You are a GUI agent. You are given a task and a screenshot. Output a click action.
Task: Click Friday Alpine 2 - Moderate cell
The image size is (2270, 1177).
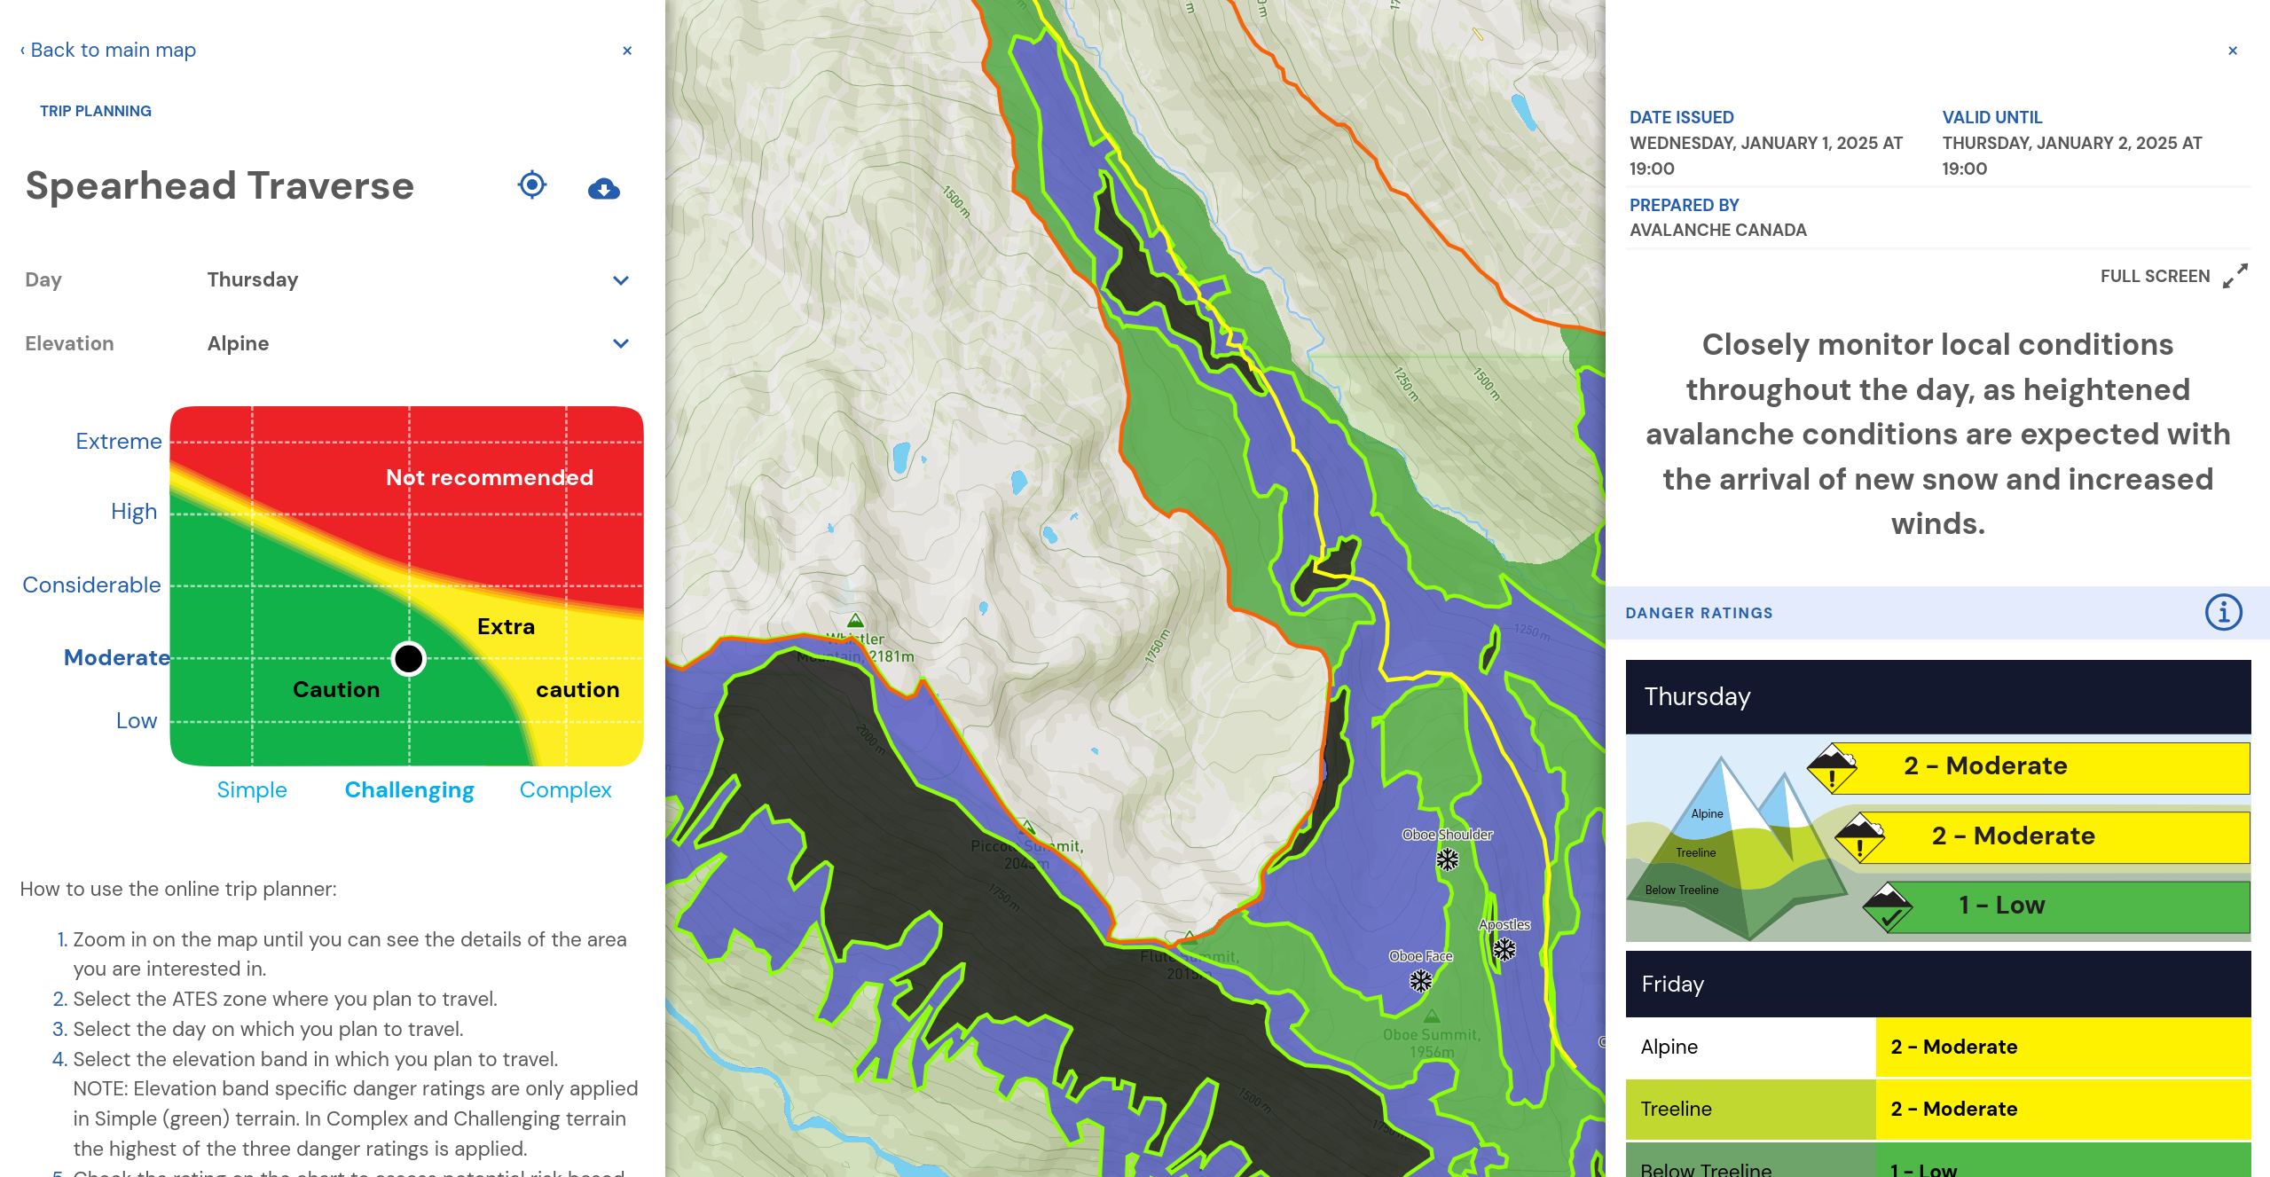tap(2063, 1048)
